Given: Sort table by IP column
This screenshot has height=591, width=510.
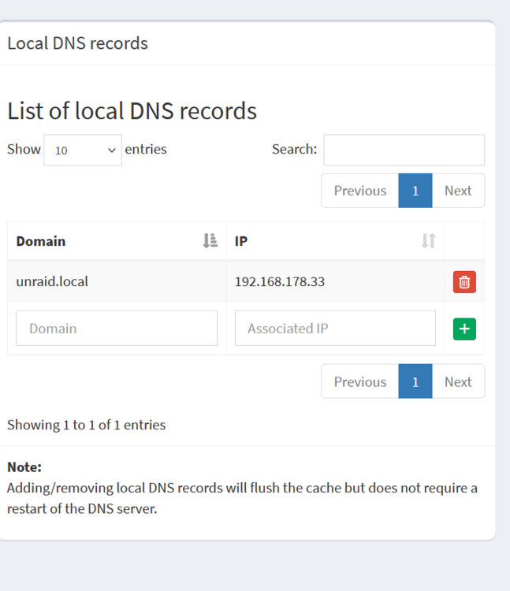Looking at the screenshot, I should click(335, 241).
